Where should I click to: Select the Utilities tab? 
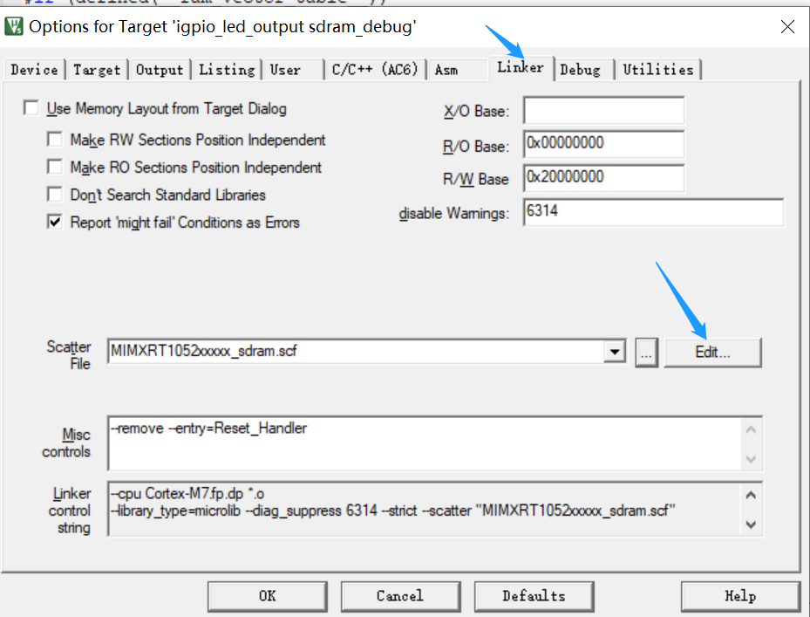(657, 70)
